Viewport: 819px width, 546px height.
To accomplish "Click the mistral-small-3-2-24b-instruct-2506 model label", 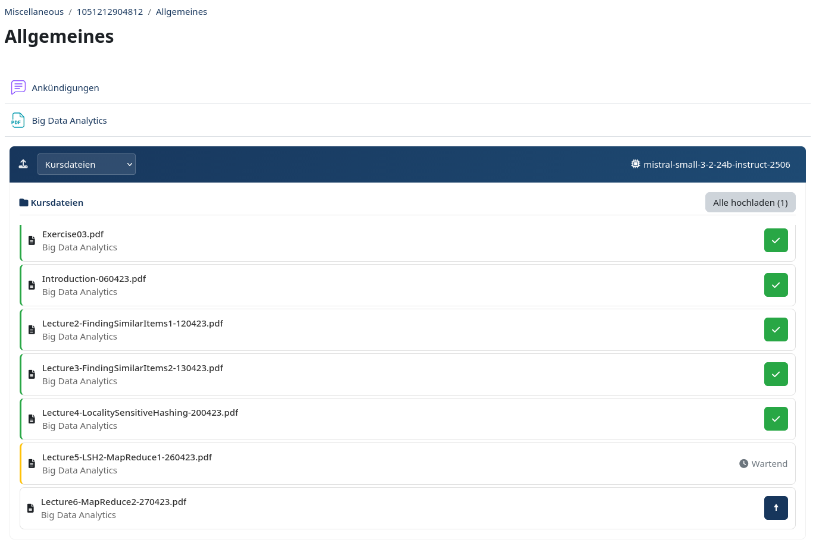I will [717, 164].
